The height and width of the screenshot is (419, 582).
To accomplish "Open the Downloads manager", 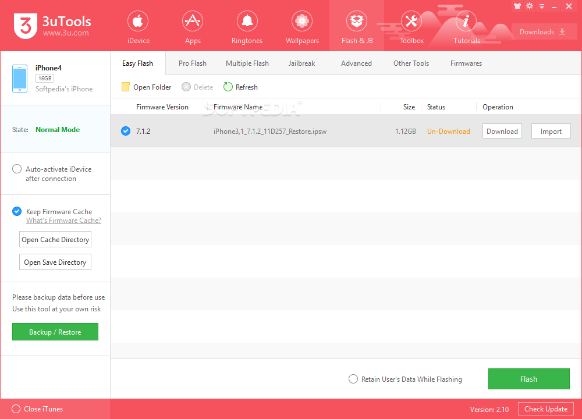I will (544, 32).
